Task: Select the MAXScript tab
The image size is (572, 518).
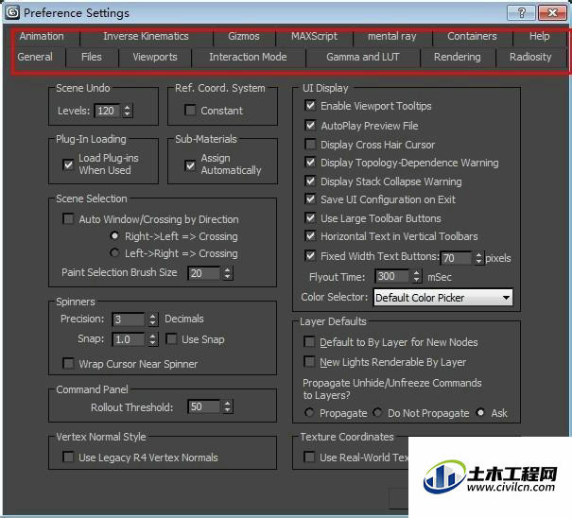Action: 314,37
